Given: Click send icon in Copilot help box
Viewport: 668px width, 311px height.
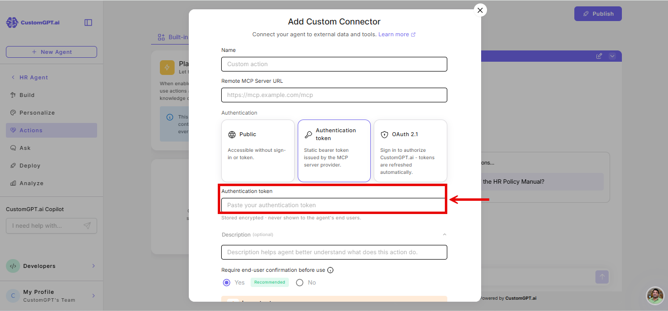Looking at the screenshot, I should [x=87, y=226].
